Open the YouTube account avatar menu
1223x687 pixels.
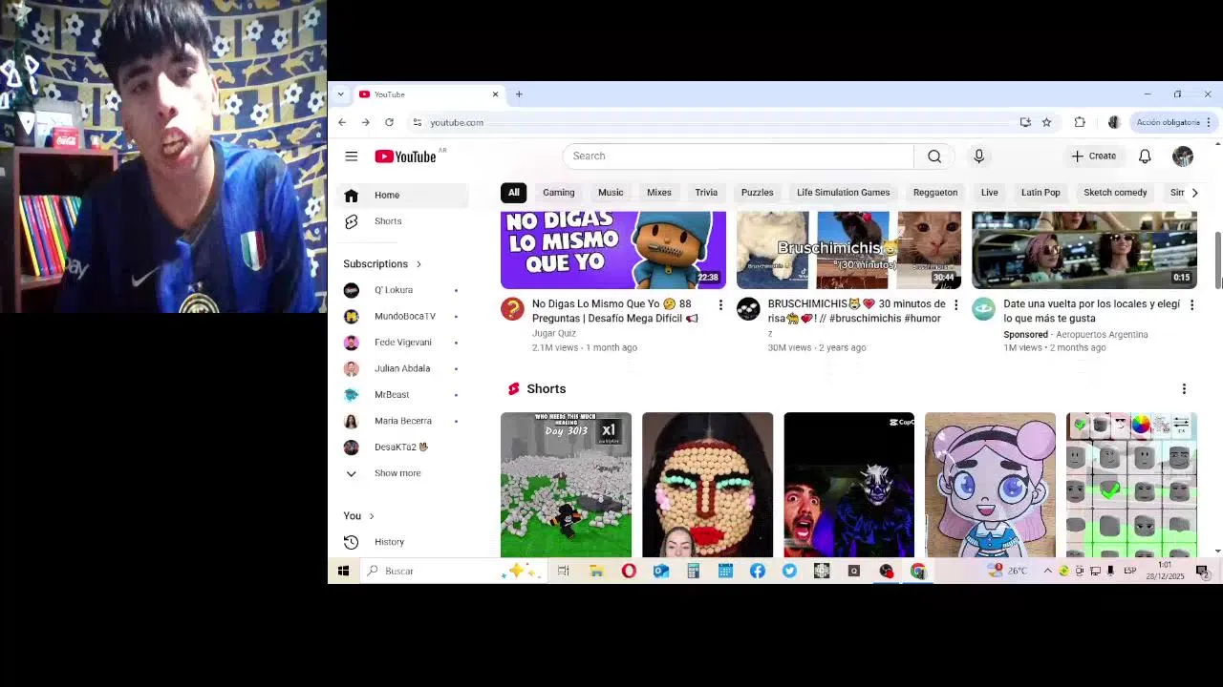click(x=1183, y=156)
